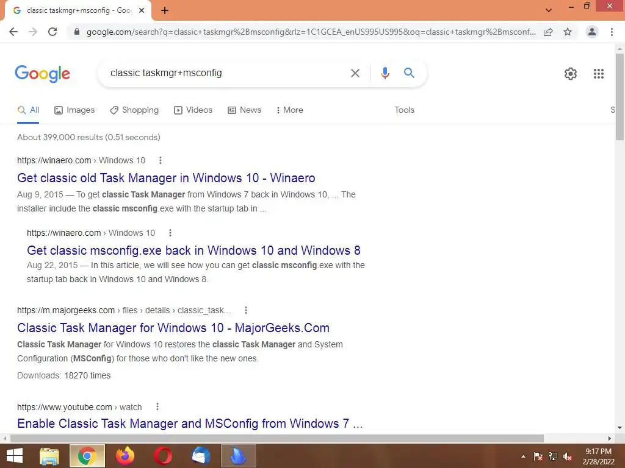Click the Chrome taskbar icon
This screenshot has width=625, height=468.
pyautogui.click(x=87, y=456)
